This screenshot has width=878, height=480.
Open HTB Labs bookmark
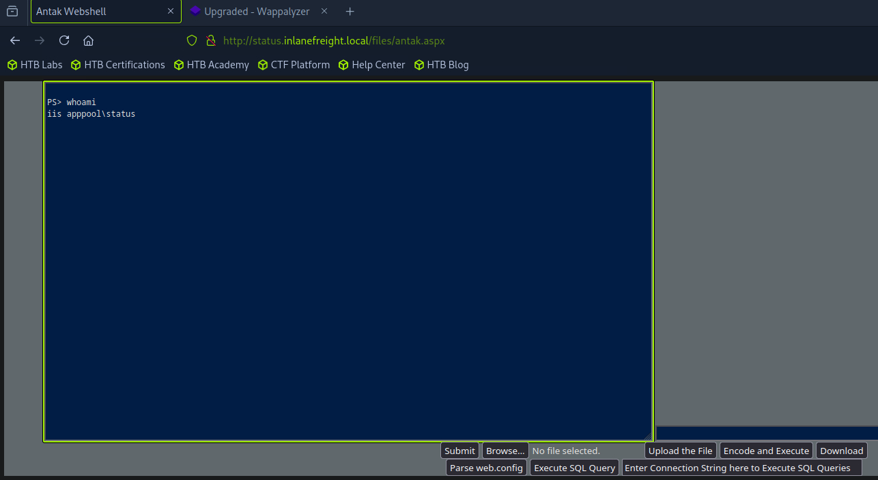pos(35,65)
